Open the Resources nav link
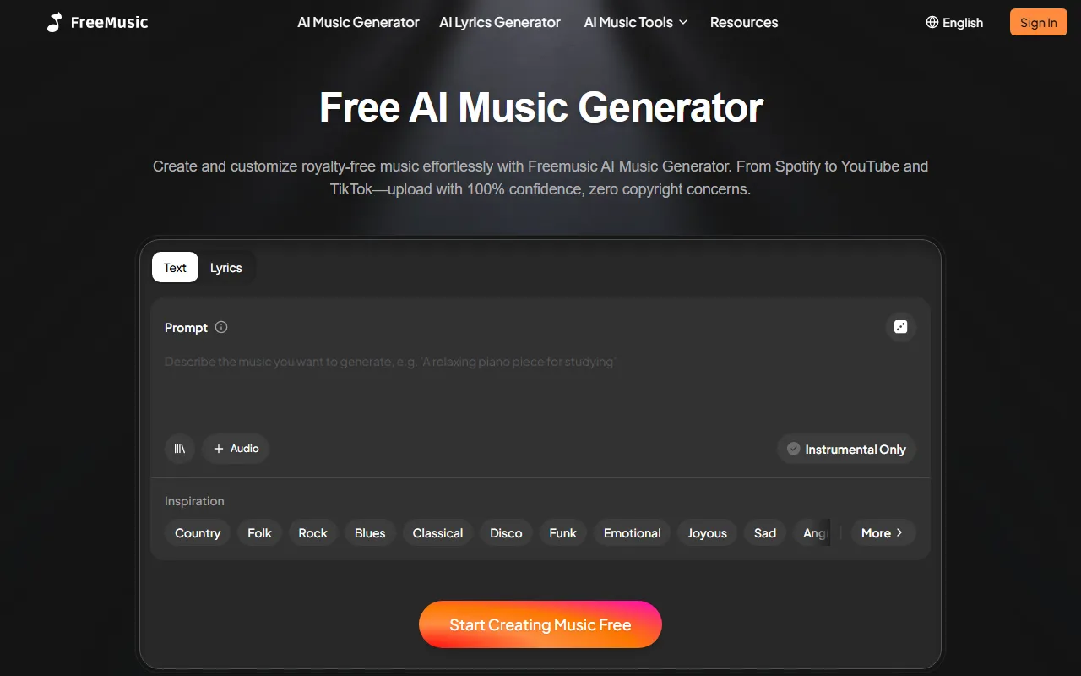This screenshot has width=1081, height=676. pos(744,23)
